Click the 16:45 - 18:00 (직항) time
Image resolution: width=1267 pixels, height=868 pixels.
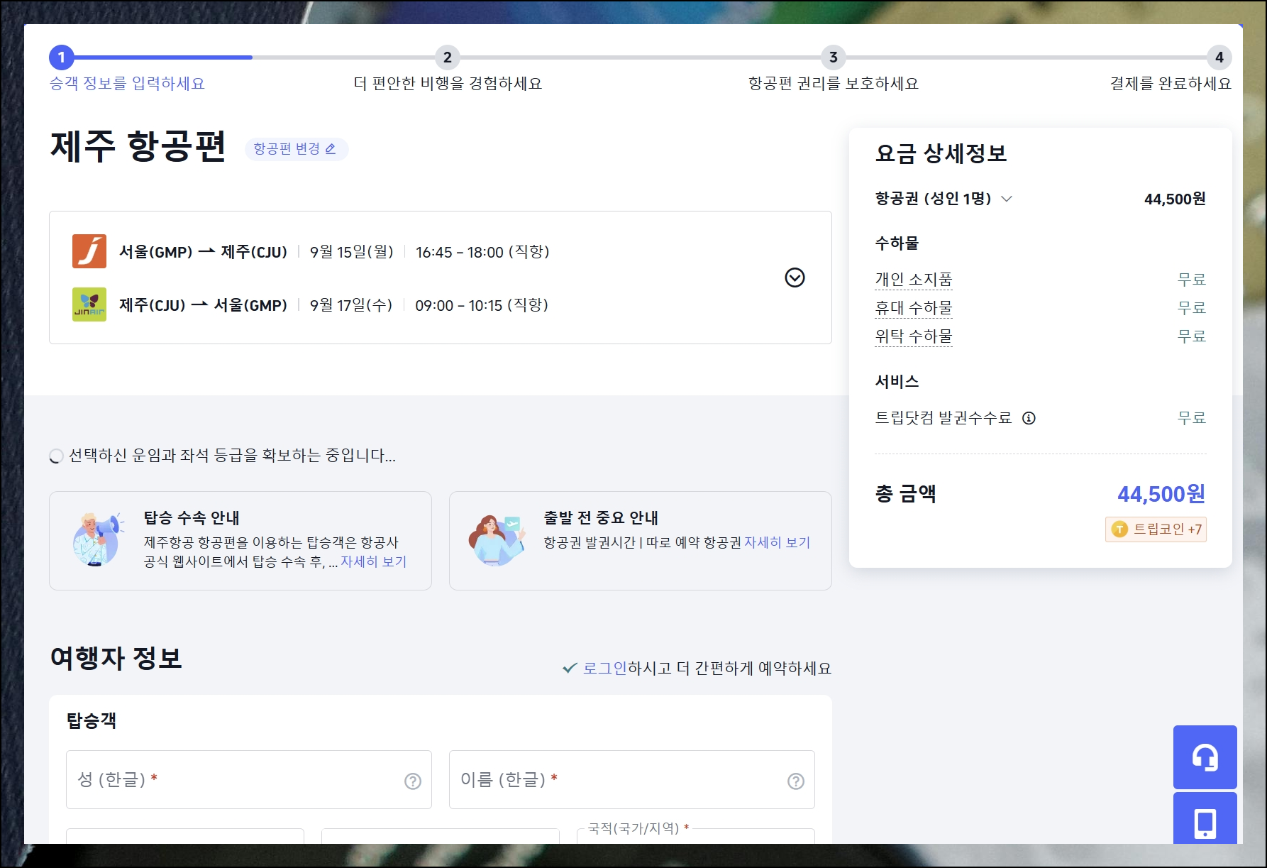tap(482, 252)
